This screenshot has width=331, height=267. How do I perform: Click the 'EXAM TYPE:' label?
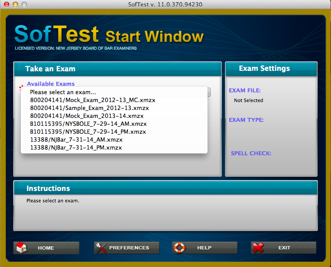(x=246, y=120)
